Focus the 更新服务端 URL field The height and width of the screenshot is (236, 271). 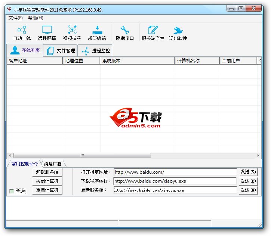175,190
